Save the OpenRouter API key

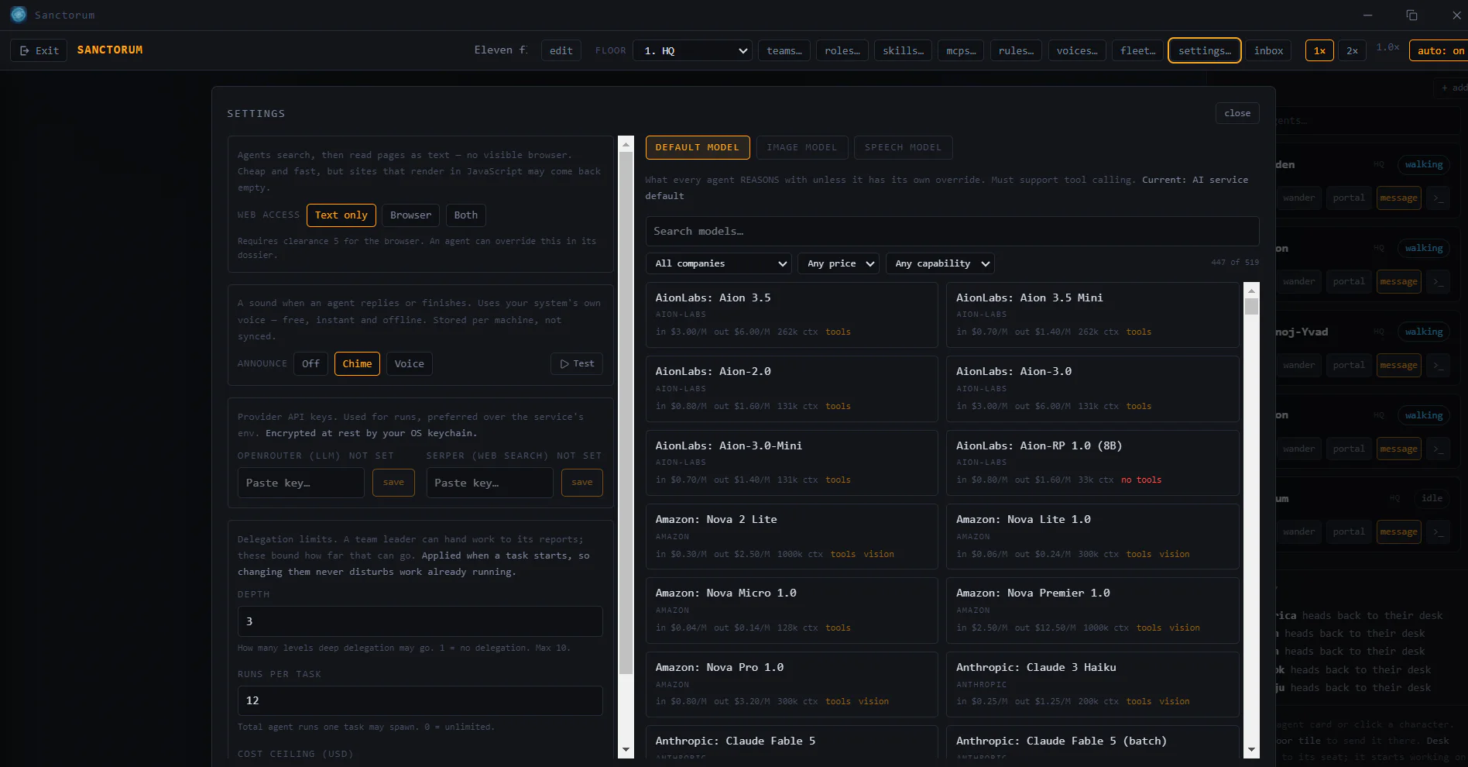click(x=393, y=483)
